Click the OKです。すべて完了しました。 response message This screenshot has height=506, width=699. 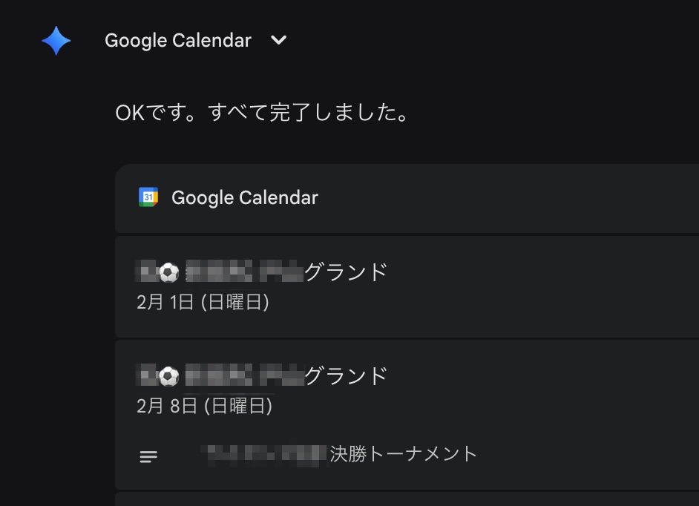tap(263, 114)
